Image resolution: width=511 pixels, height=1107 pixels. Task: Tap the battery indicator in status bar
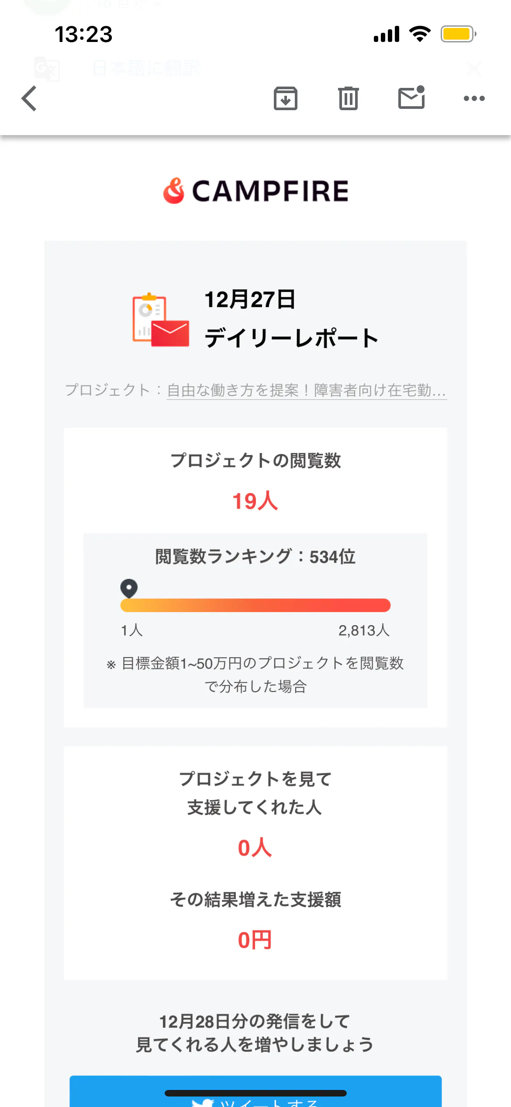point(458,34)
